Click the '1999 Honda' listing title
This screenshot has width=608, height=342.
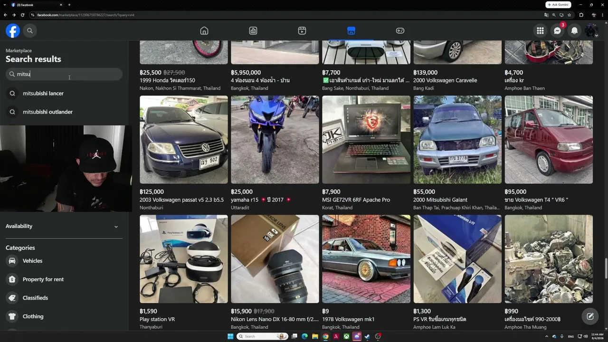167,80
